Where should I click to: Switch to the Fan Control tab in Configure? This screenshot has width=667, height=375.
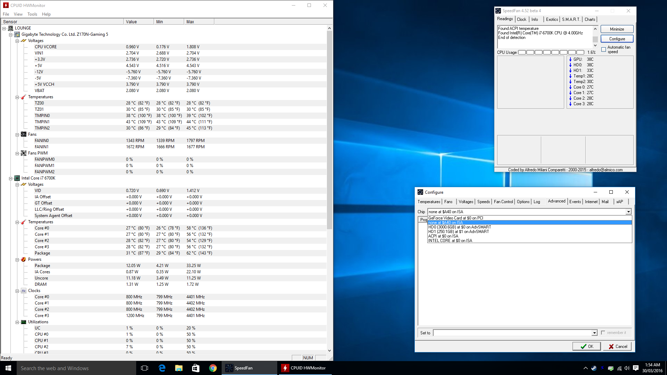(x=503, y=202)
